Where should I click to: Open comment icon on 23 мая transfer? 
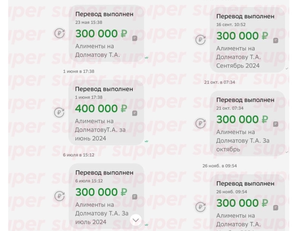pyautogui.click(x=135, y=38)
